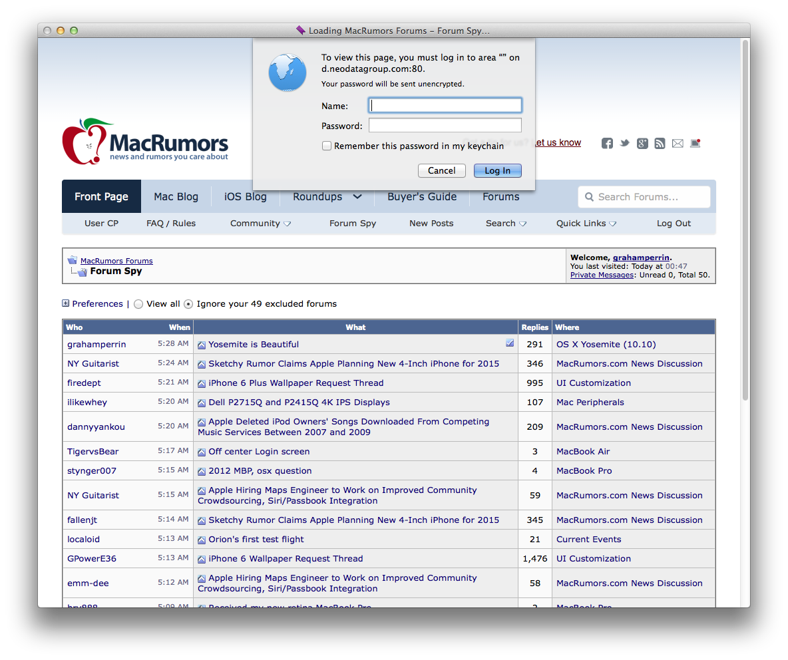Click the checkmark icon in Yosemite row
This screenshot has height=660, width=788.
tap(510, 343)
